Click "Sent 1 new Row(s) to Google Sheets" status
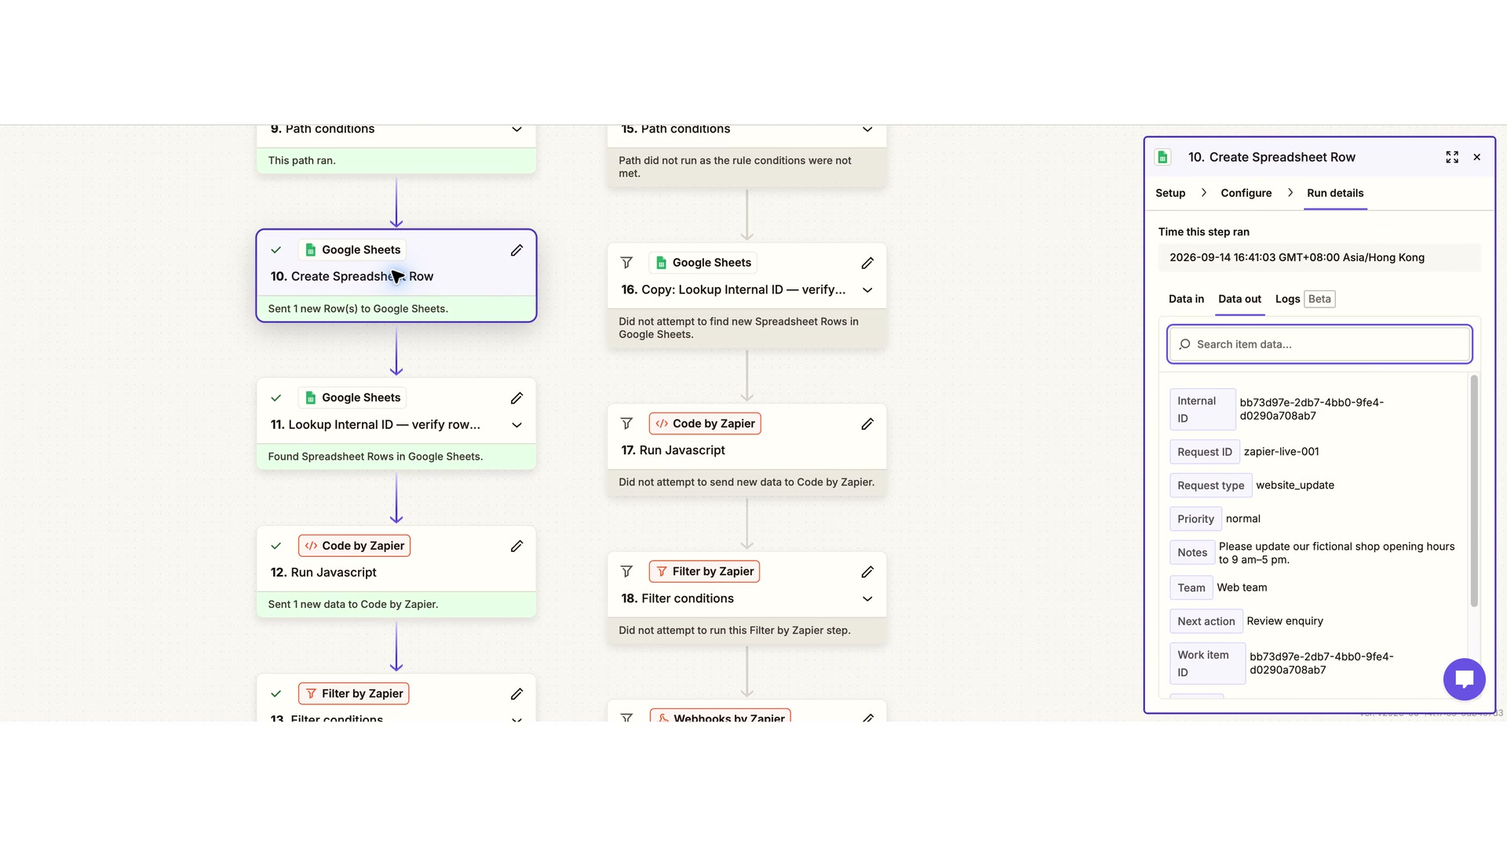Viewport: 1507px width, 847px height. 358,309
